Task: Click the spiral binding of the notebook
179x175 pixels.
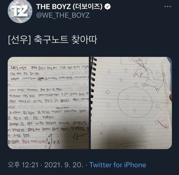Action: click(x=93, y=86)
